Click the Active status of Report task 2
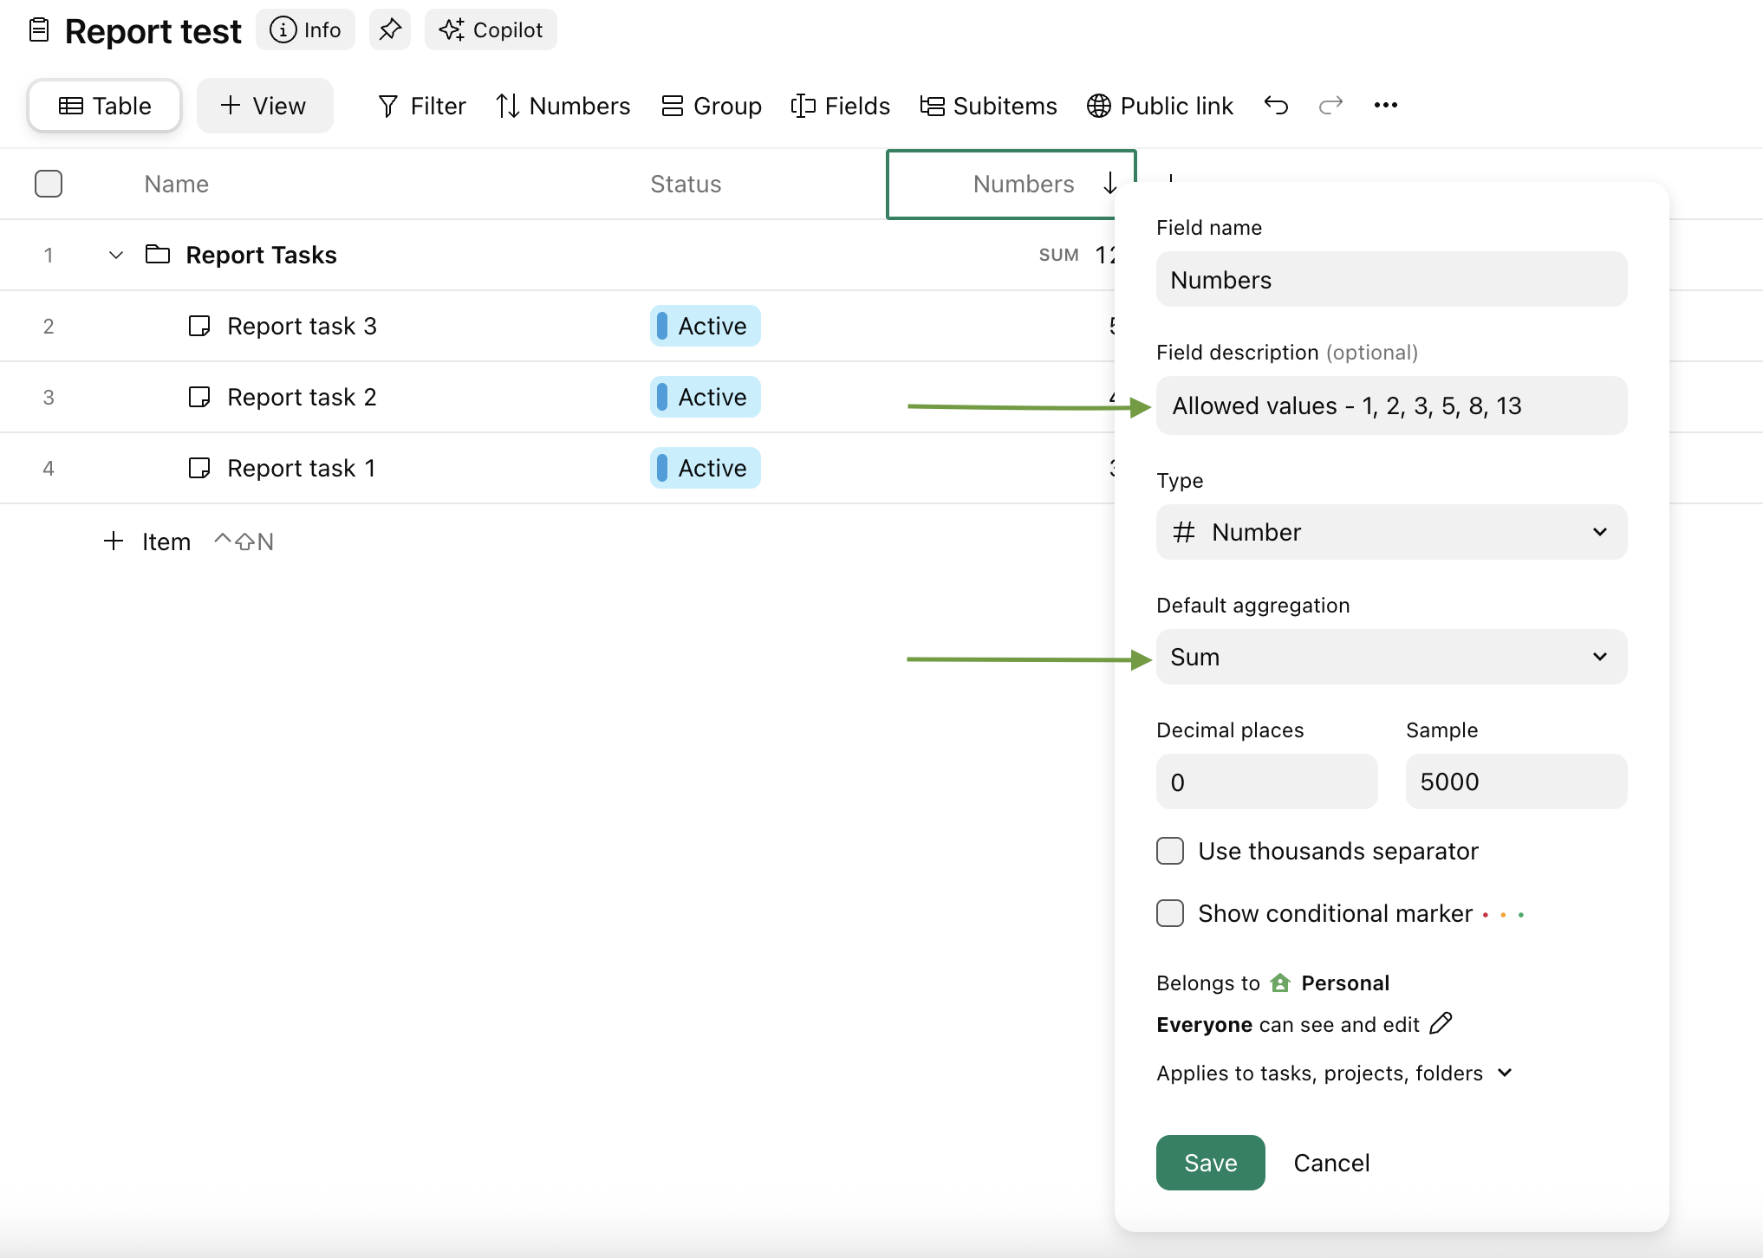The width and height of the screenshot is (1763, 1258). coord(705,397)
